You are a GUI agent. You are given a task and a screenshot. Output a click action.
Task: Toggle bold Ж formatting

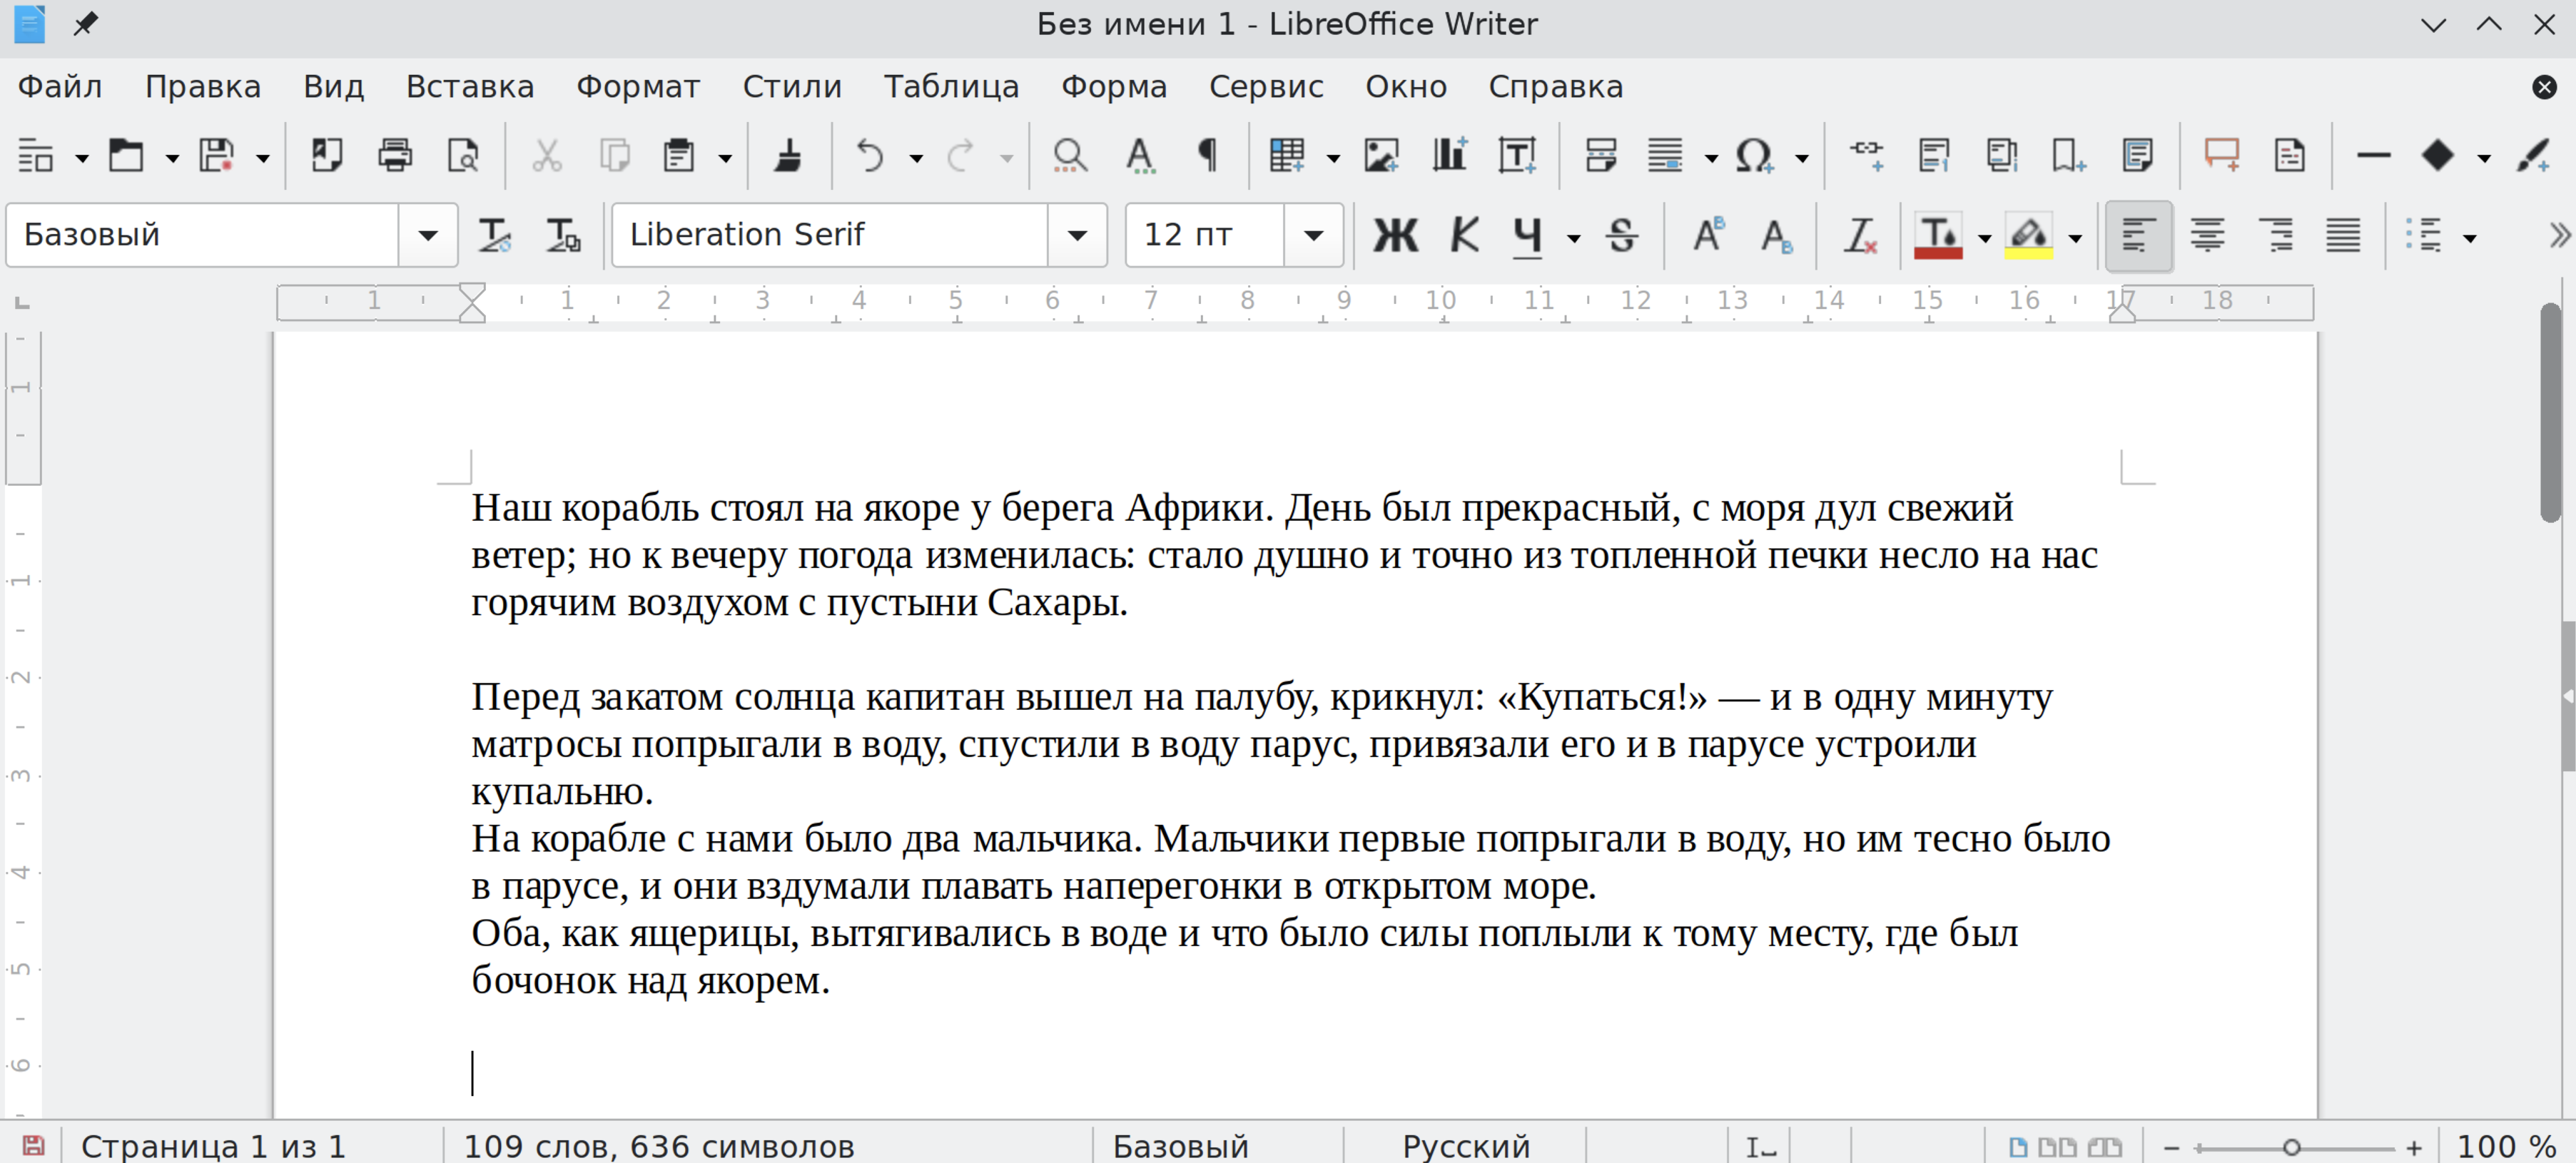click(x=1395, y=236)
